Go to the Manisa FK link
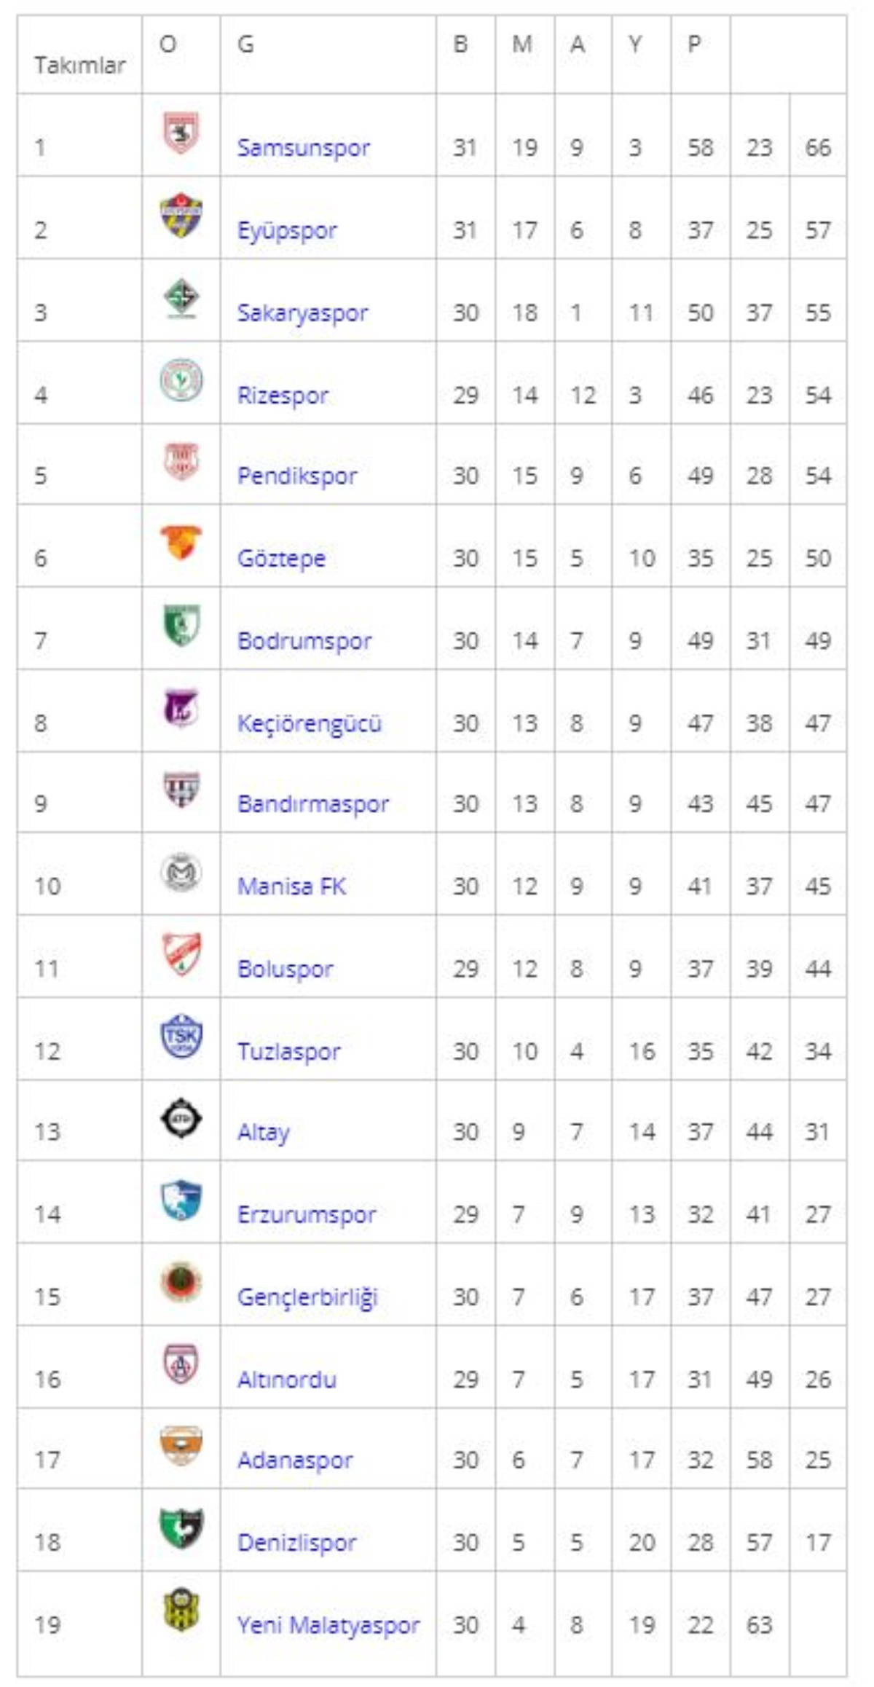Image resolution: width=874 pixels, height=1687 pixels. [291, 886]
